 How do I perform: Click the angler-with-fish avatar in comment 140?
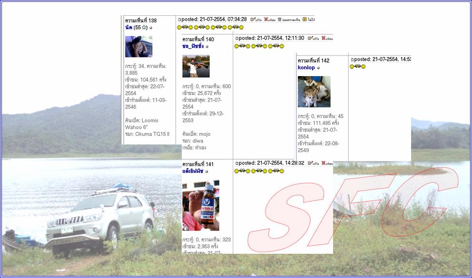click(x=196, y=66)
